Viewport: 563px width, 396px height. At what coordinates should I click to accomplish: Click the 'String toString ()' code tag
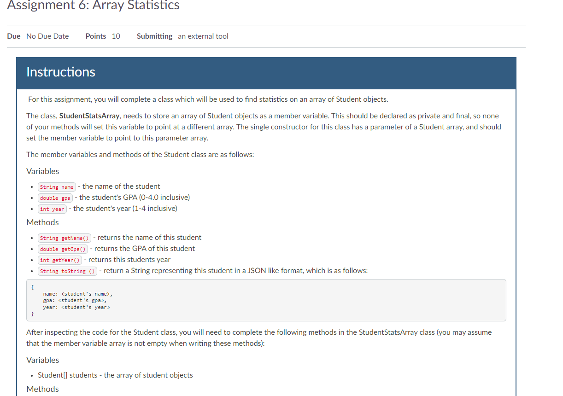click(x=67, y=271)
